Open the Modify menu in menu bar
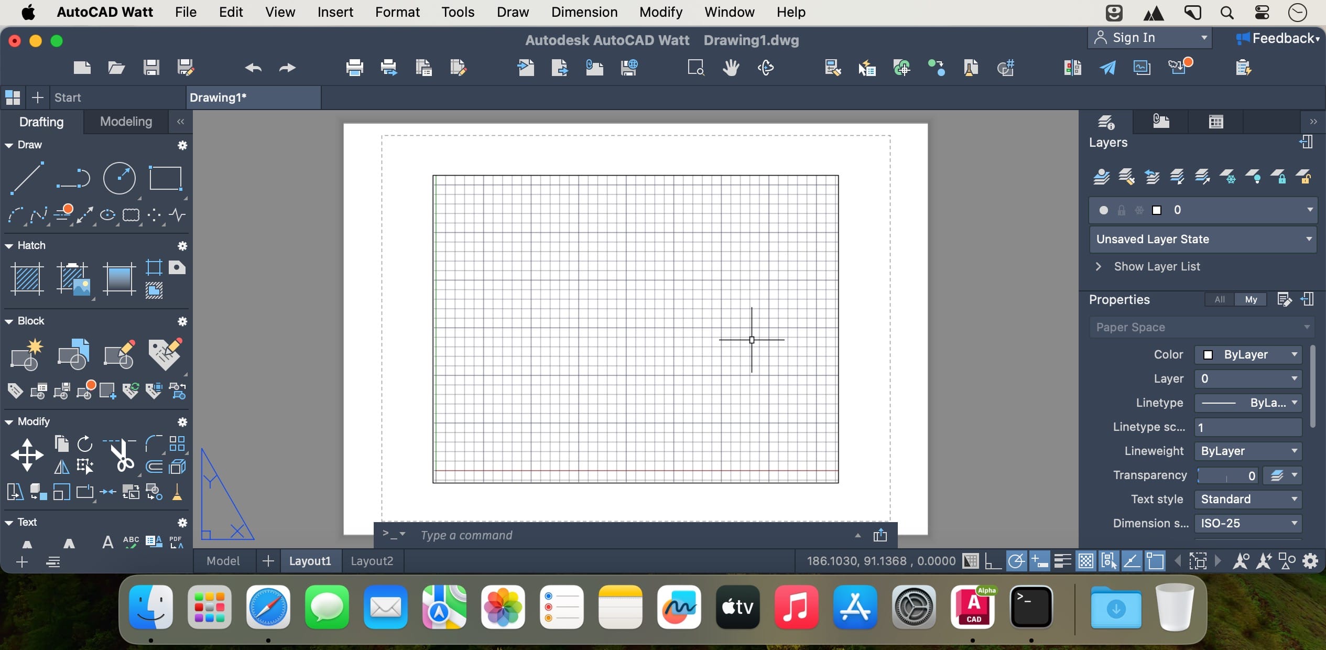Viewport: 1326px width, 650px height. [x=661, y=12]
